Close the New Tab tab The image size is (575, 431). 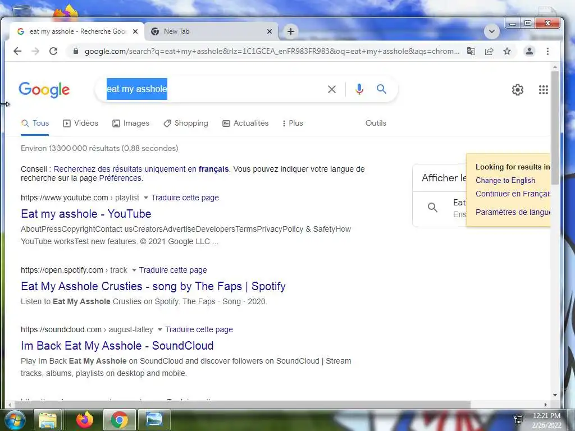pos(270,31)
